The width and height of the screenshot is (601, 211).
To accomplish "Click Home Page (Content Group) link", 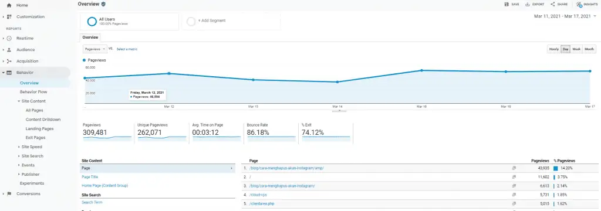I will click(104, 186).
